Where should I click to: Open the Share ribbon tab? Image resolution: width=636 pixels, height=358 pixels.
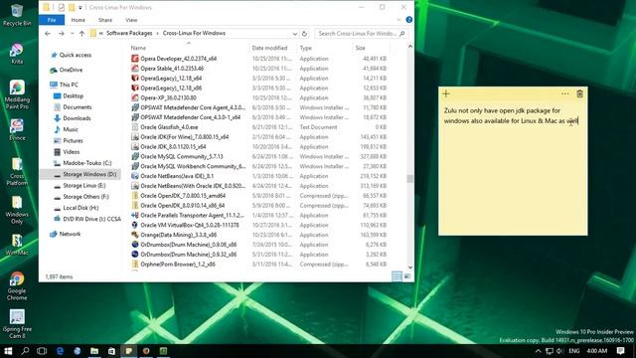105,20
